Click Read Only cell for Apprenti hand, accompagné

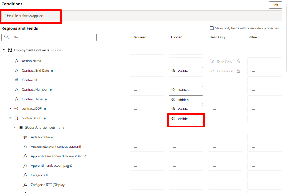pyautogui.click(x=225, y=166)
